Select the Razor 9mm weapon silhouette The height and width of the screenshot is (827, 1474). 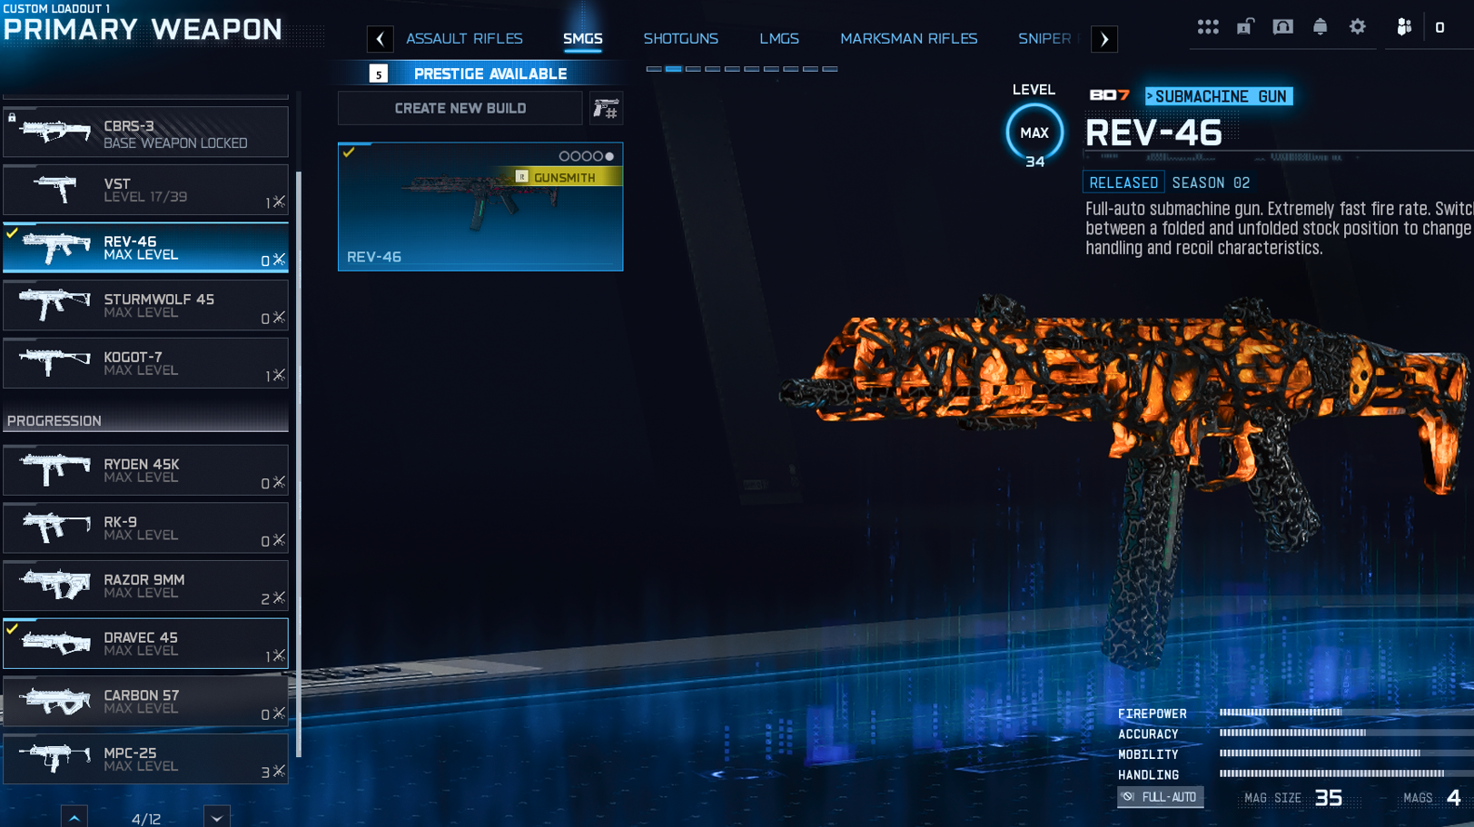(55, 586)
